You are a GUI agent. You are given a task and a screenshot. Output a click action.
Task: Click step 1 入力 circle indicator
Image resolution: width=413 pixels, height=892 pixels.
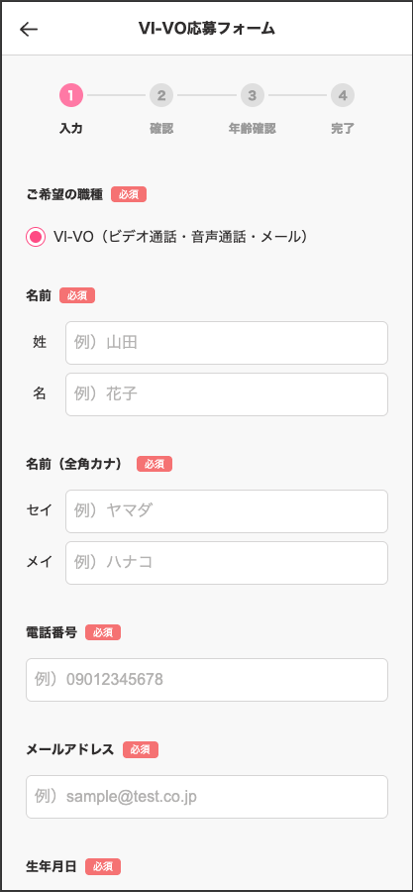(x=71, y=95)
